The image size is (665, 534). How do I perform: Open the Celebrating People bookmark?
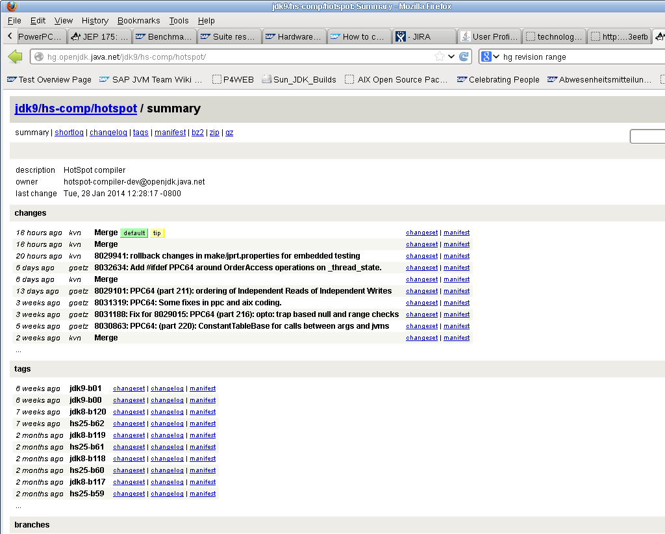498,80
